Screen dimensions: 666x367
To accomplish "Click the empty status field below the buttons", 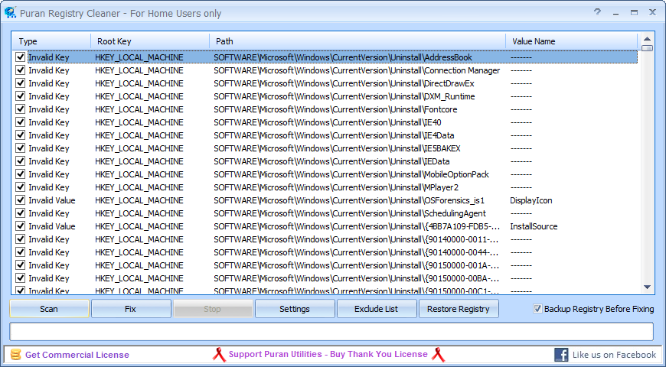I will click(331, 332).
